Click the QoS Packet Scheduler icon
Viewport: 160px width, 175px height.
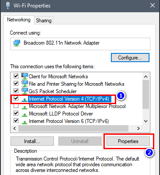click(25, 91)
